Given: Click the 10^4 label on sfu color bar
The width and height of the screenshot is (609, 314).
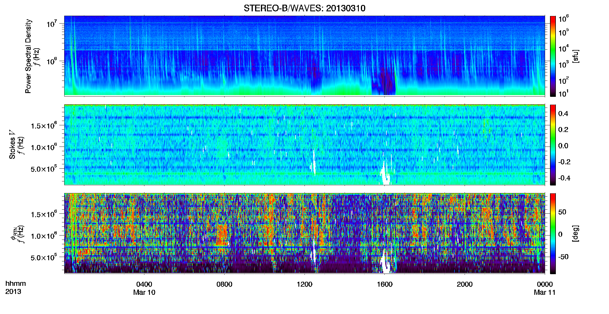Looking at the screenshot, I should pyautogui.click(x=564, y=48).
